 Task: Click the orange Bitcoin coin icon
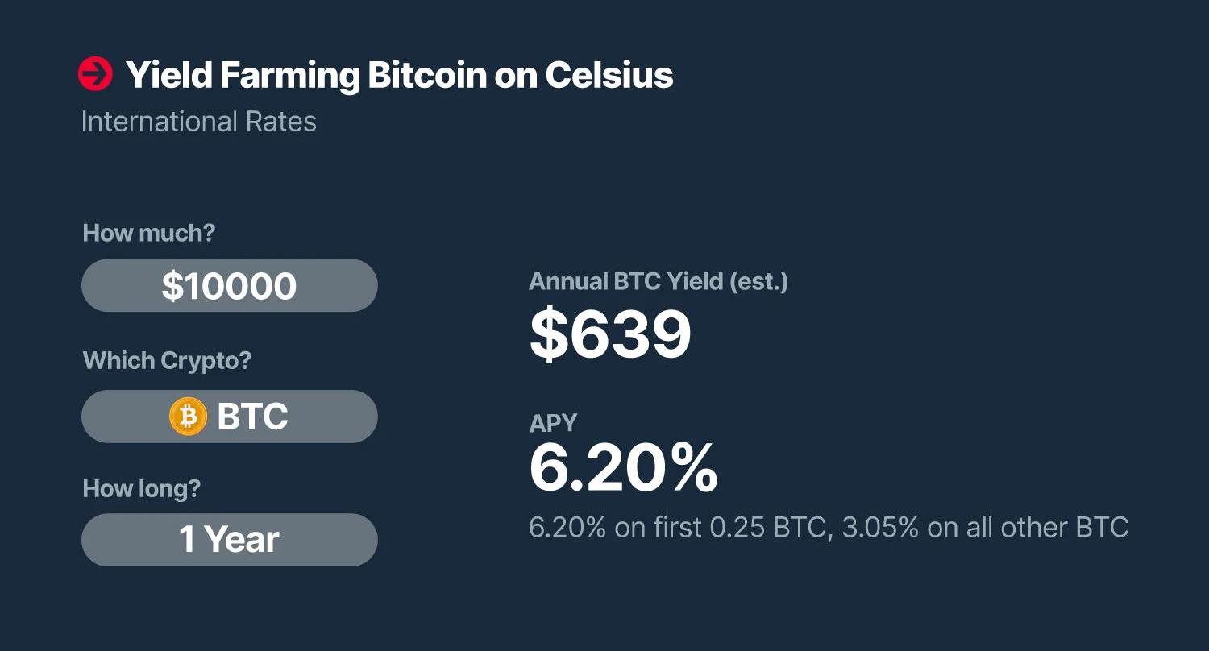tap(188, 417)
